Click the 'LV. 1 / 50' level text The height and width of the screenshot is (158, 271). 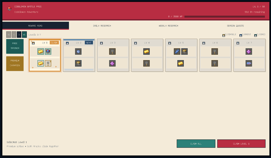[x=259, y=7]
